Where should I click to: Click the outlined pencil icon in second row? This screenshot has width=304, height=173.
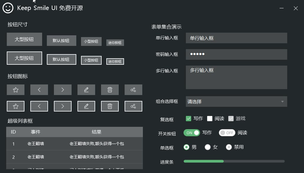tap(86, 106)
